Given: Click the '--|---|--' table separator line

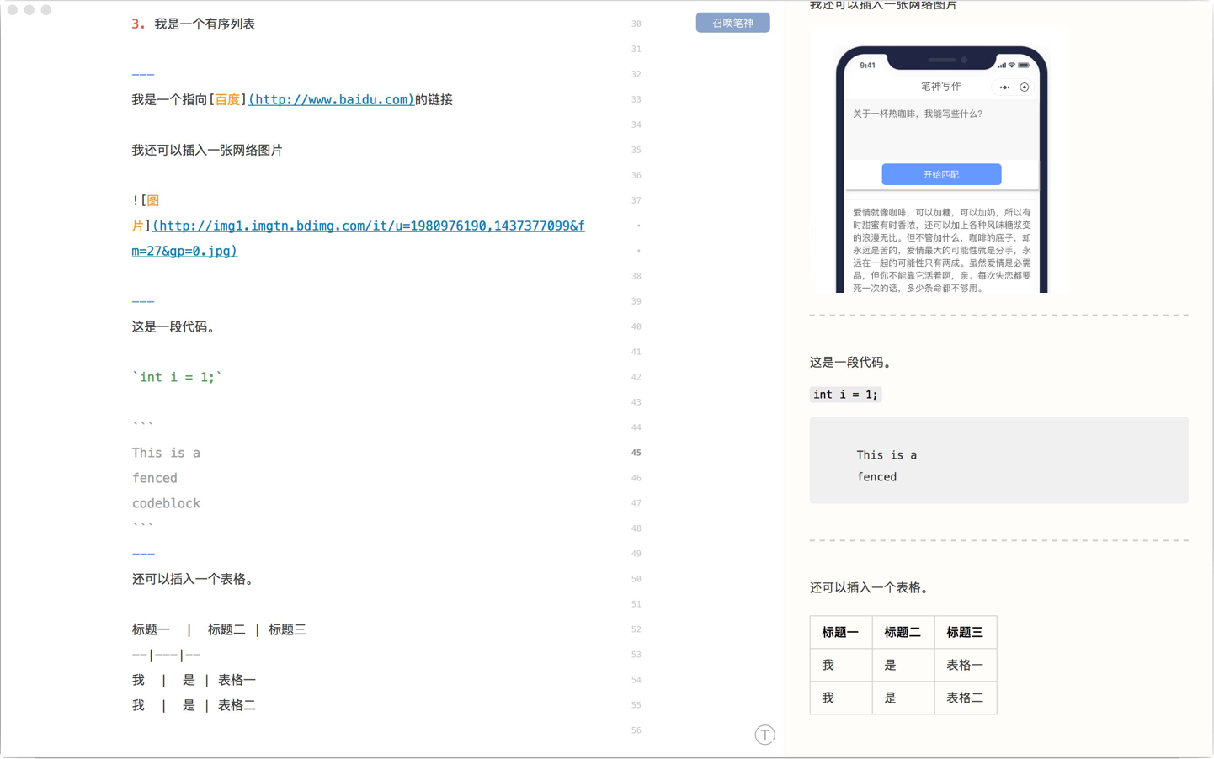Looking at the screenshot, I should tap(166, 655).
